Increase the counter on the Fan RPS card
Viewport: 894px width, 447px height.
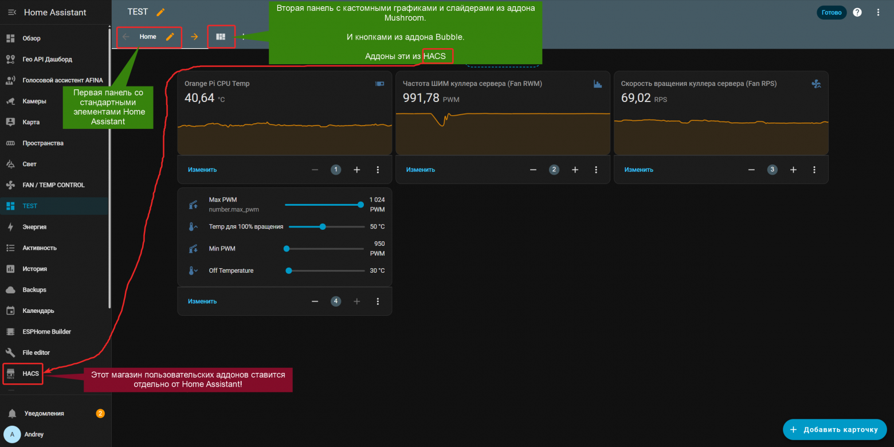pos(793,170)
